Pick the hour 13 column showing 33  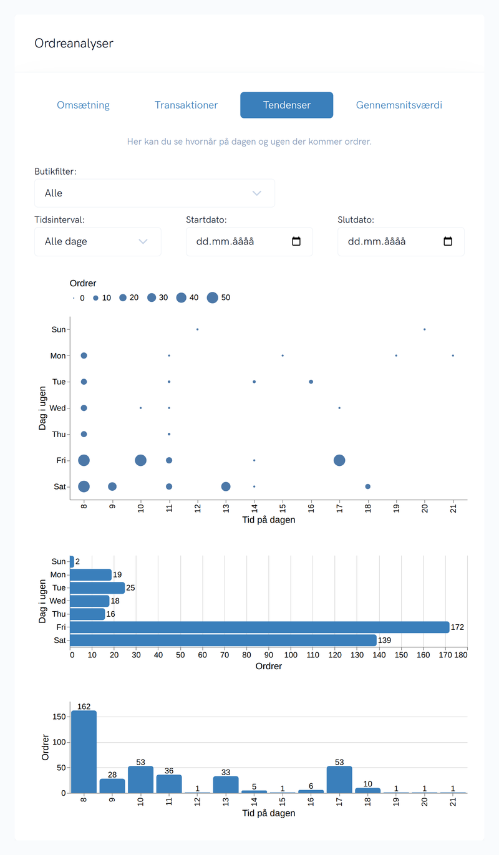pyautogui.click(x=226, y=785)
